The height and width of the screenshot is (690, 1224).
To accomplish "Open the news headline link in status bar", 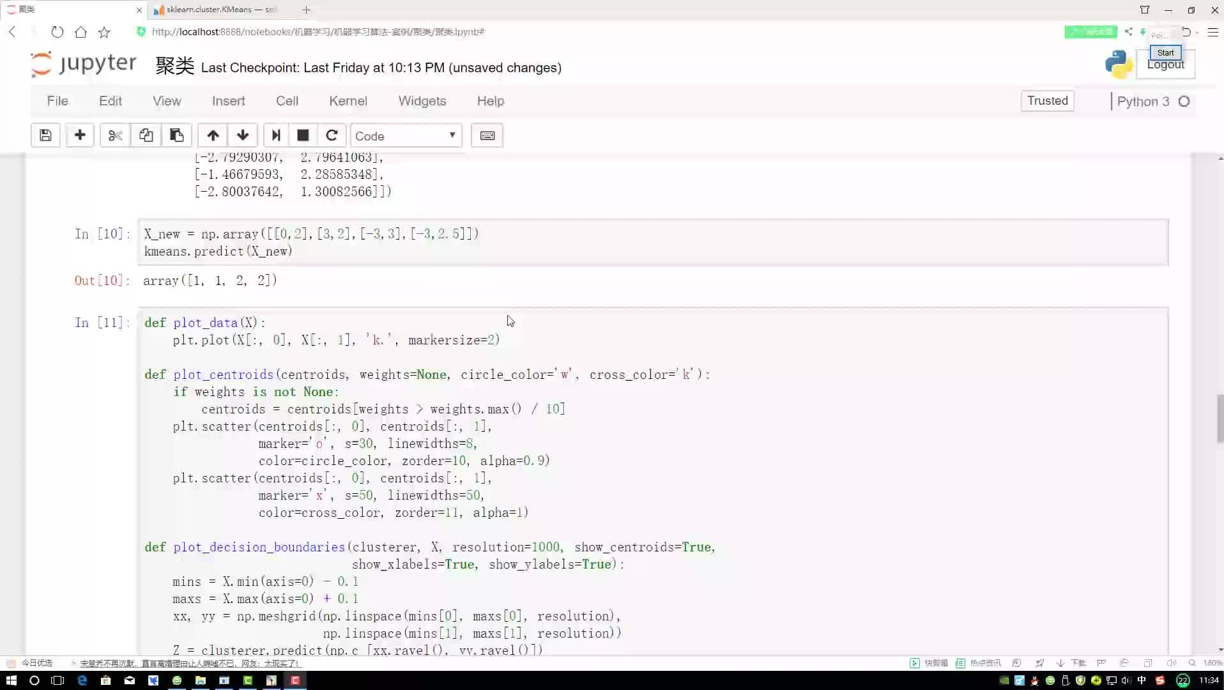I will click(189, 663).
